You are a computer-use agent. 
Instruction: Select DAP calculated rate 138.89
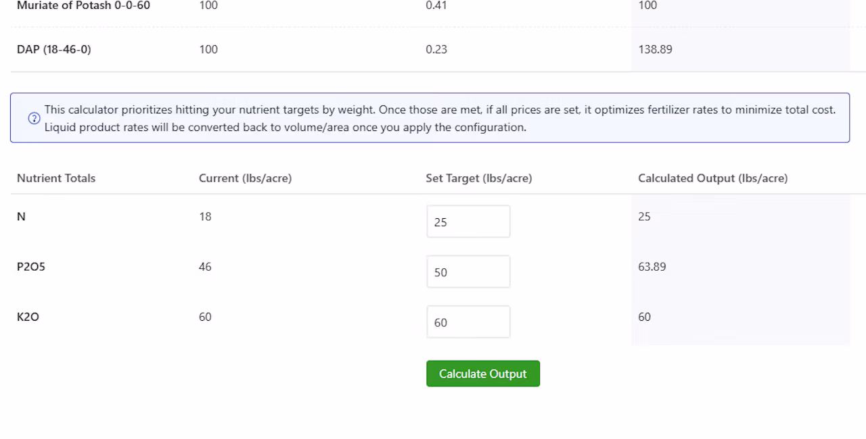click(655, 49)
